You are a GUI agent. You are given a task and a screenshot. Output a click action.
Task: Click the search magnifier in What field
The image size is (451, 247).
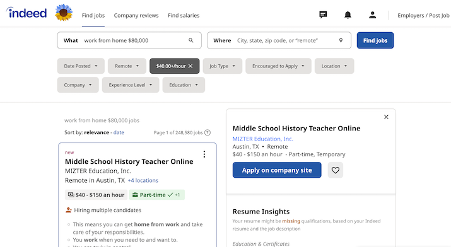(x=191, y=40)
